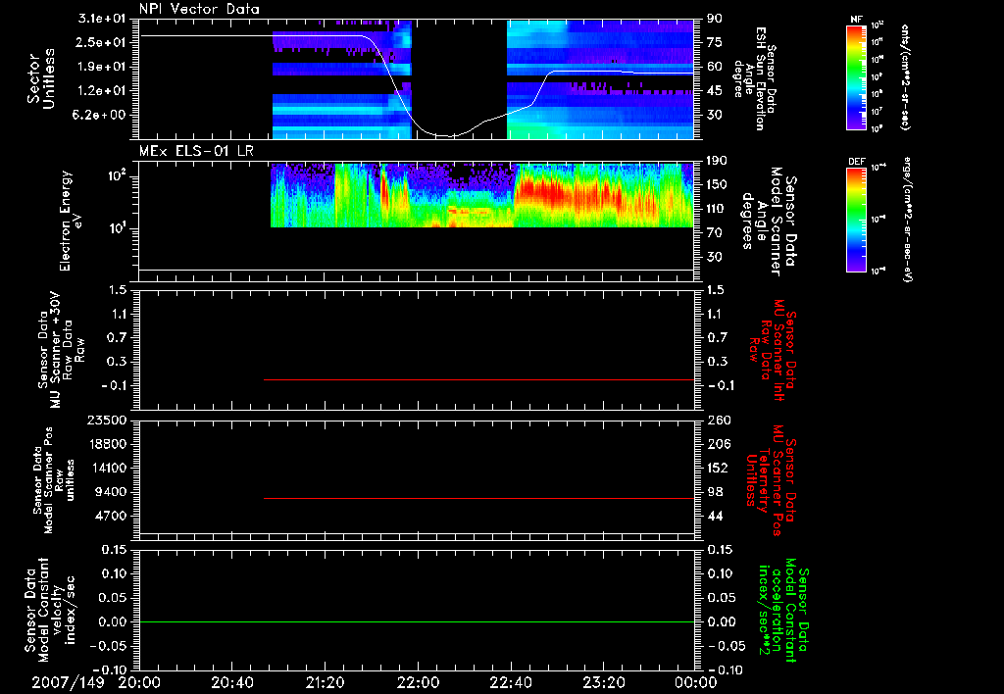Click the 21:20 time axis label
The height and width of the screenshot is (694, 1004).
(x=325, y=682)
